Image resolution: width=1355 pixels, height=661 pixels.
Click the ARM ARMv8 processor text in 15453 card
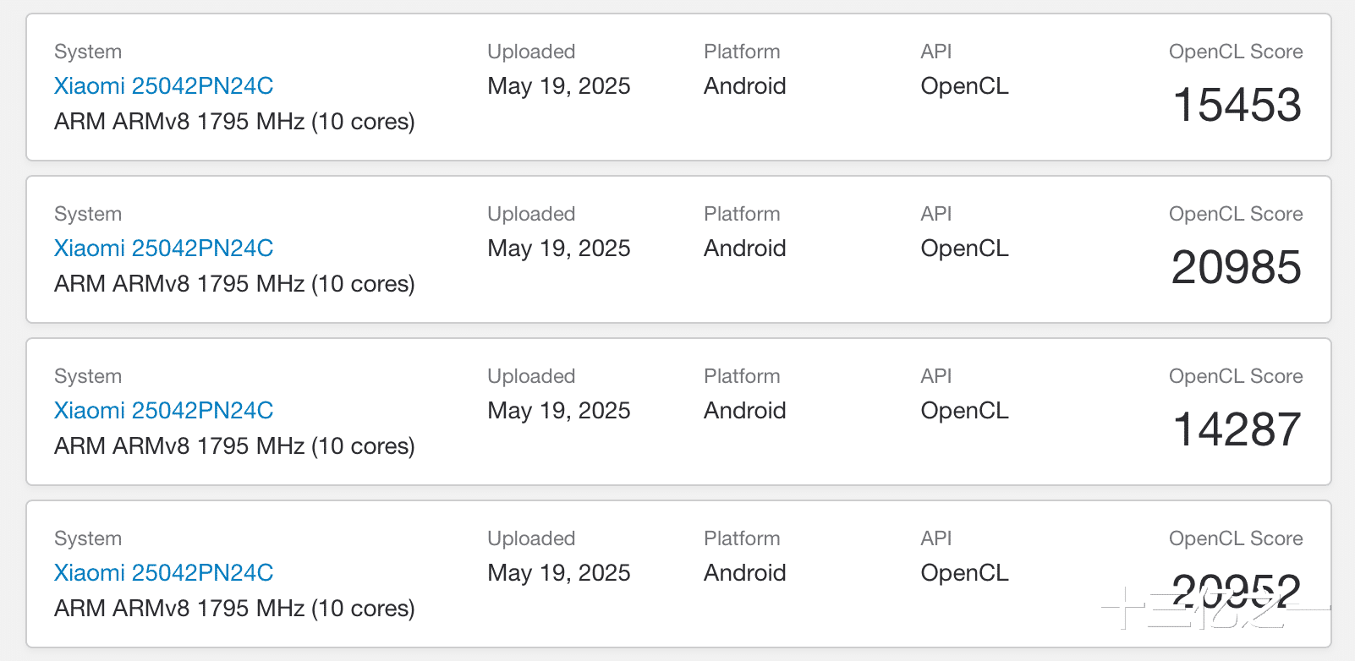click(x=234, y=122)
